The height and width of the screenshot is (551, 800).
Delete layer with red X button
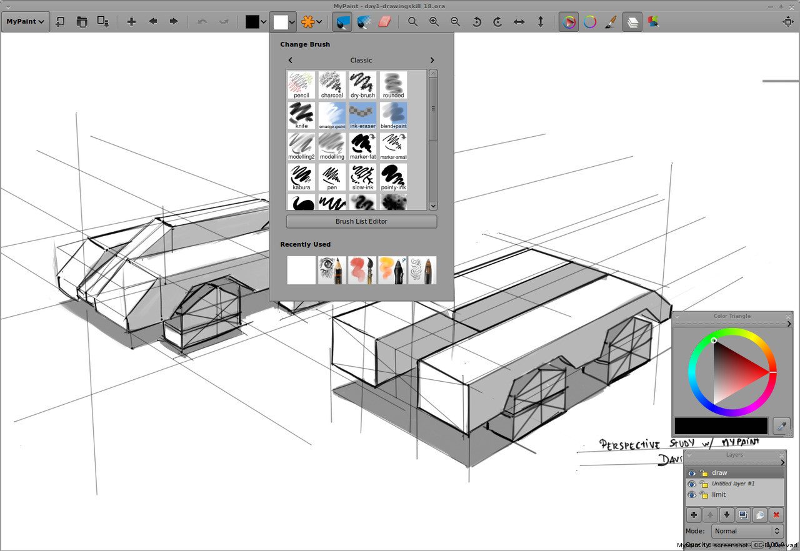tap(776, 515)
